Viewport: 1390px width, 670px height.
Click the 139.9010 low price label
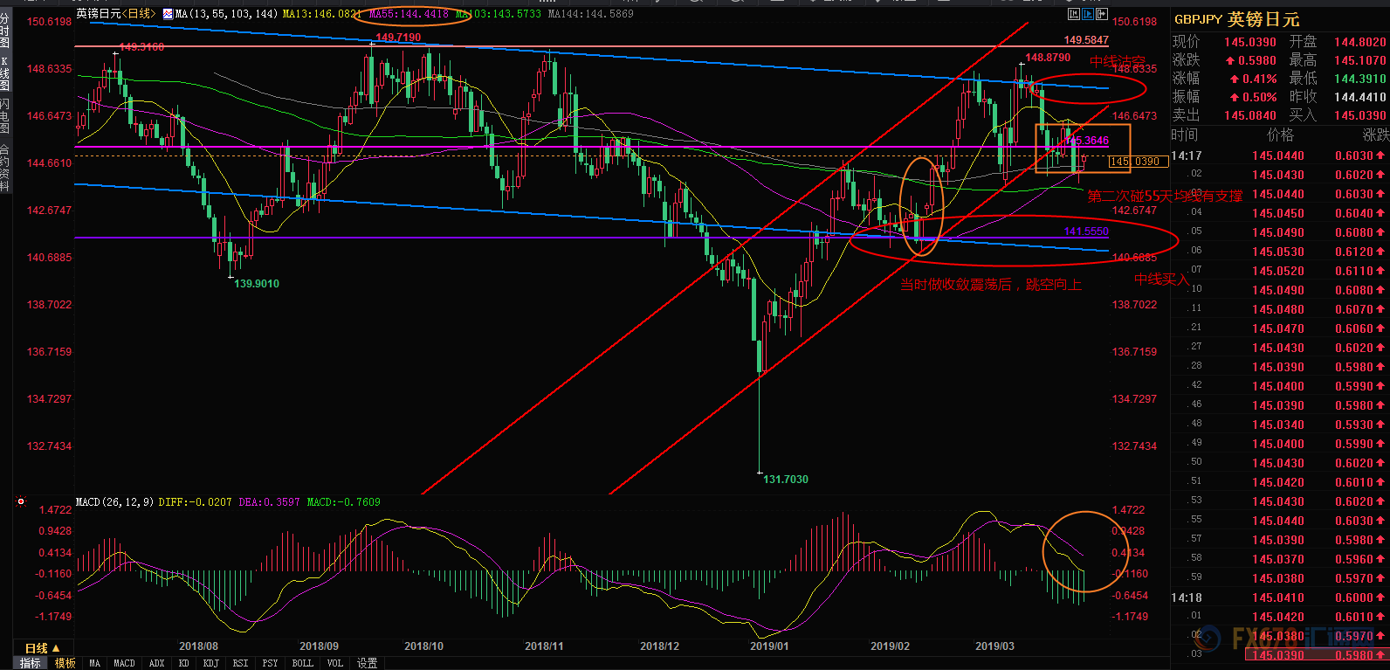(257, 284)
